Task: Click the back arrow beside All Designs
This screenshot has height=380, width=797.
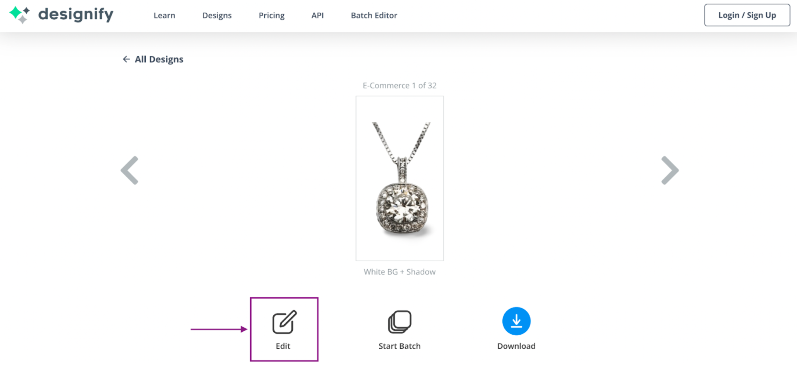Action: [126, 59]
